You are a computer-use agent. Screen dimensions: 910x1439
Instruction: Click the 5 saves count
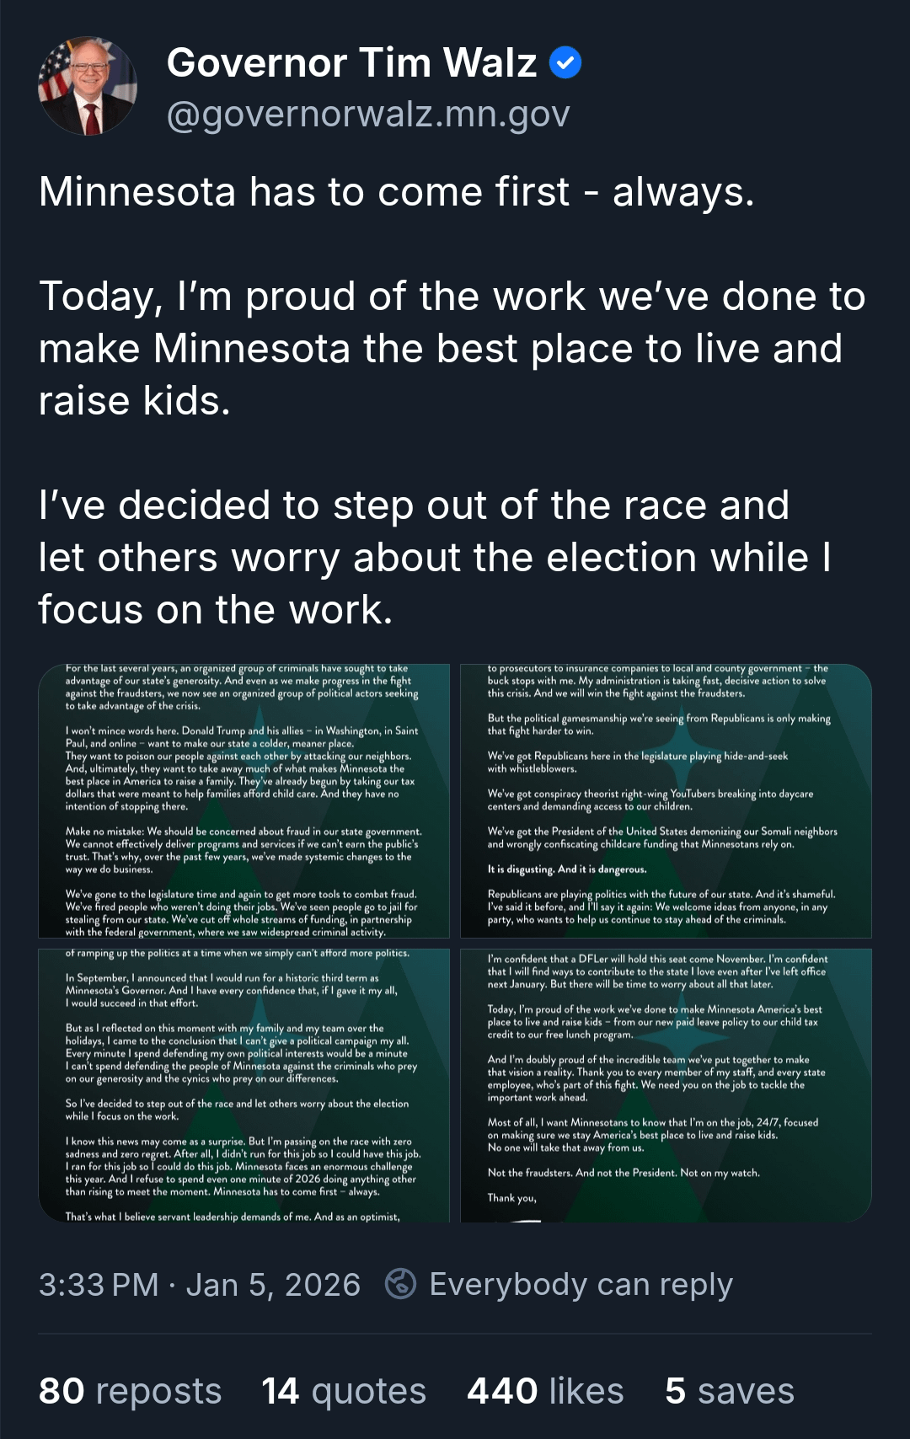729,1391
